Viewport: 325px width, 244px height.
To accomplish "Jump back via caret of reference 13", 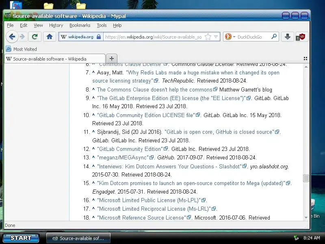I will 93,157.
